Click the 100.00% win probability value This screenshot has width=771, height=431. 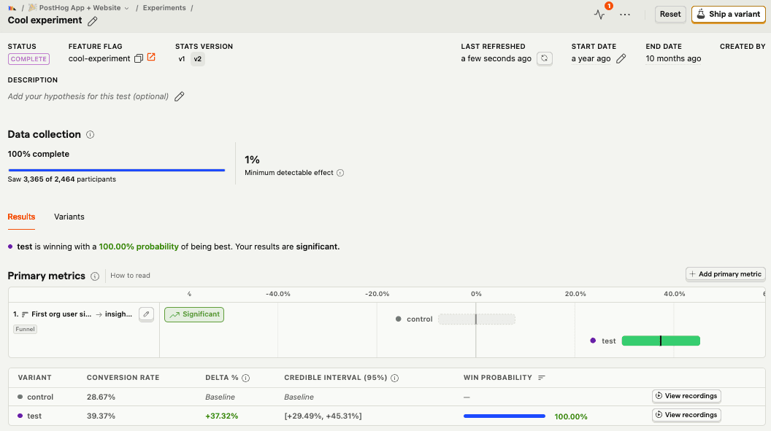pos(571,416)
